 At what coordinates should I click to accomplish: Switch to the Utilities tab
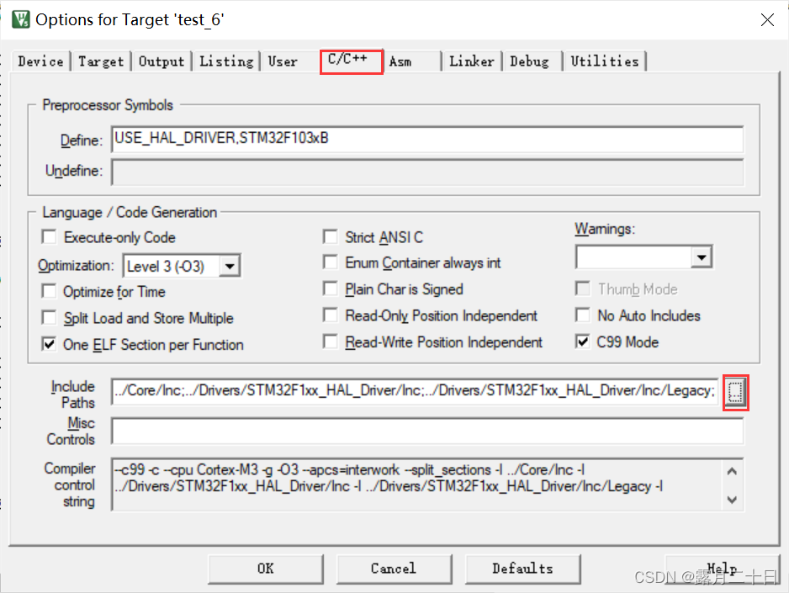click(x=604, y=61)
